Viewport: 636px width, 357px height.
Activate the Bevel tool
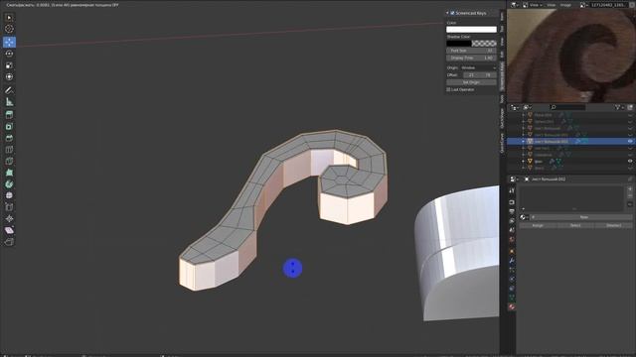click(9, 138)
